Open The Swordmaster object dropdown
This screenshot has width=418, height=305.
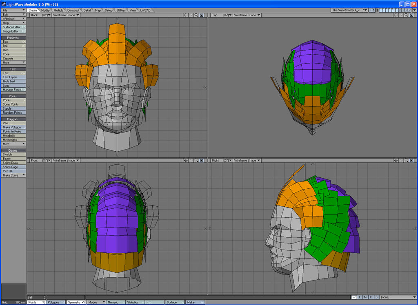[349, 10]
